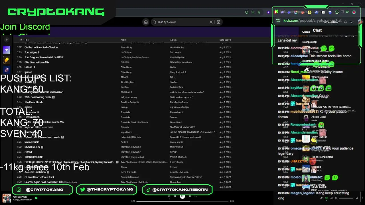The image size is (365, 205).
Task: Click the Kick tab favicon in browser
Action: pyautogui.click(x=276, y=12)
